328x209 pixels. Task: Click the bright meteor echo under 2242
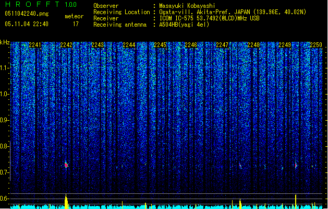coord(66,165)
